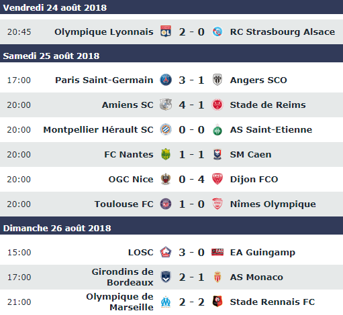
Task: Click the Nice 0 - 4 Dijon score
Action: pyautogui.click(x=191, y=179)
